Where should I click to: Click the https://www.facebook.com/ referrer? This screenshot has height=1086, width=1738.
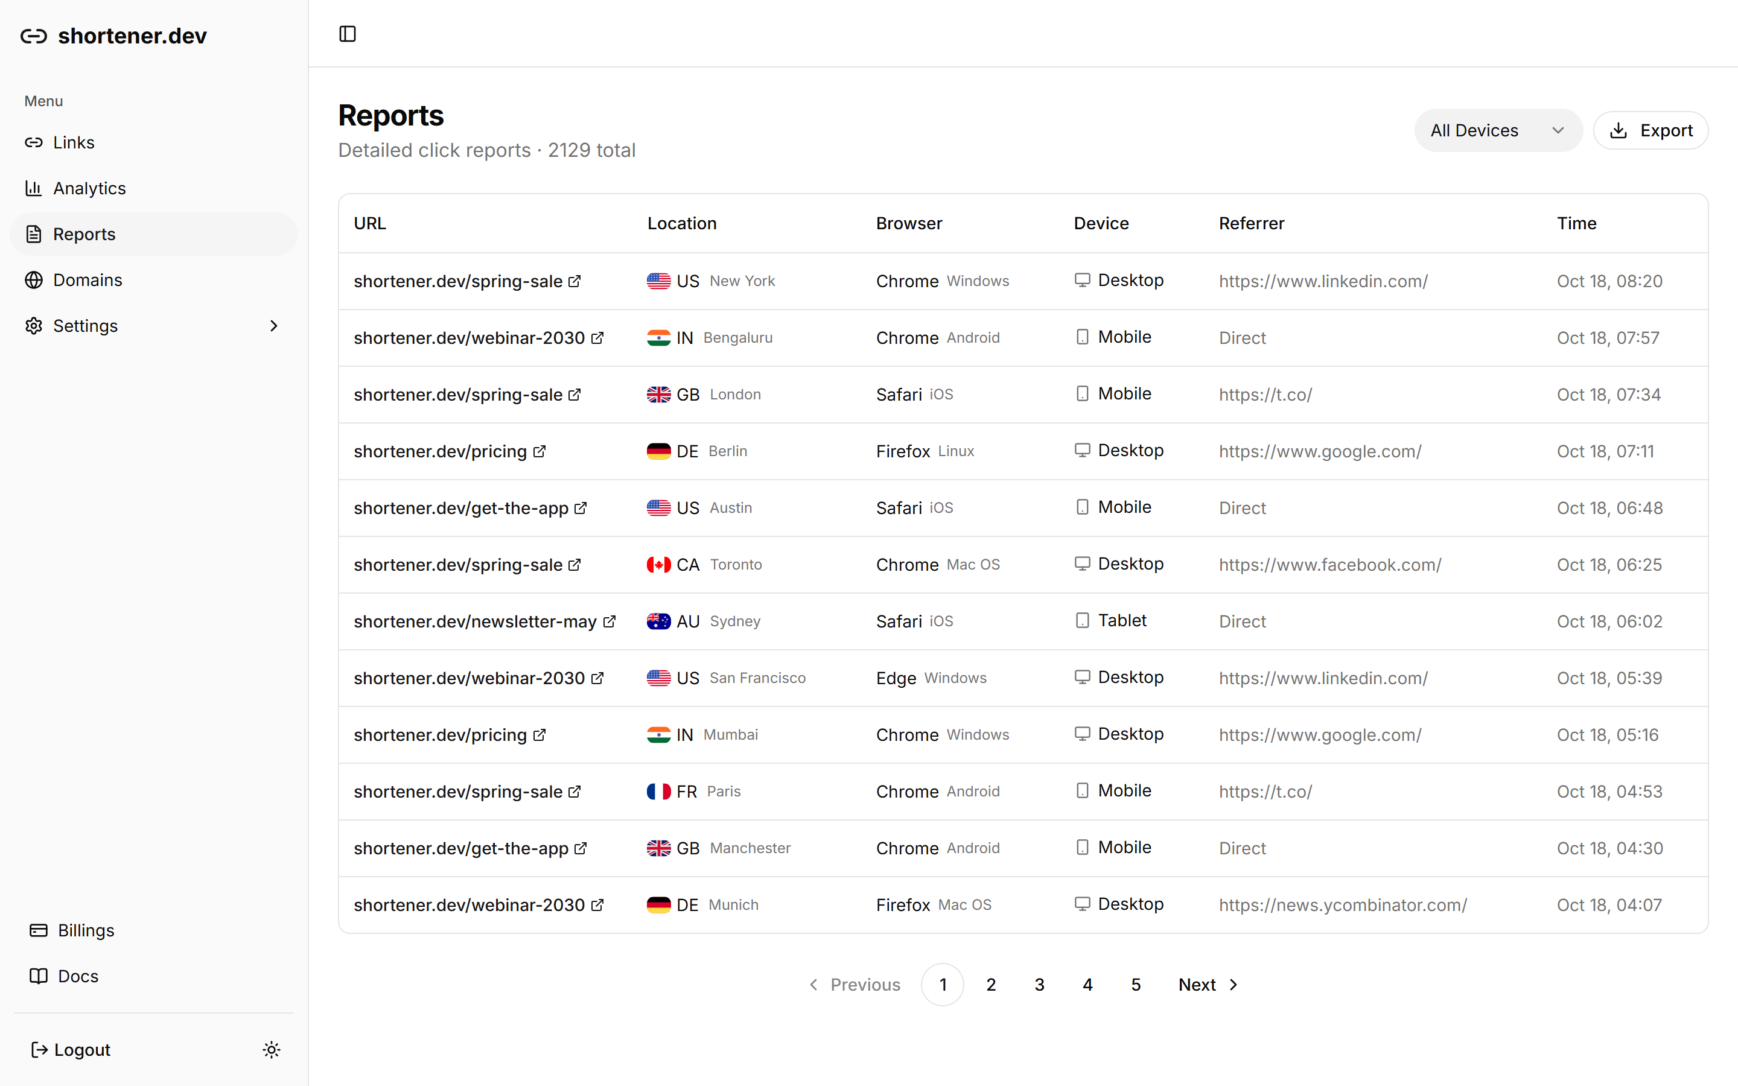point(1330,565)
